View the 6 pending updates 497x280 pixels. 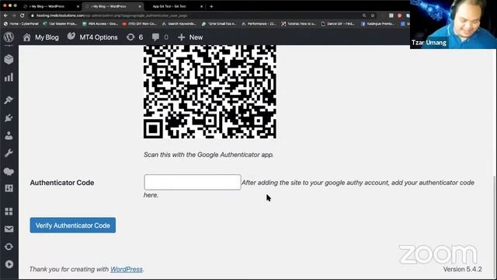pos(134,37)
